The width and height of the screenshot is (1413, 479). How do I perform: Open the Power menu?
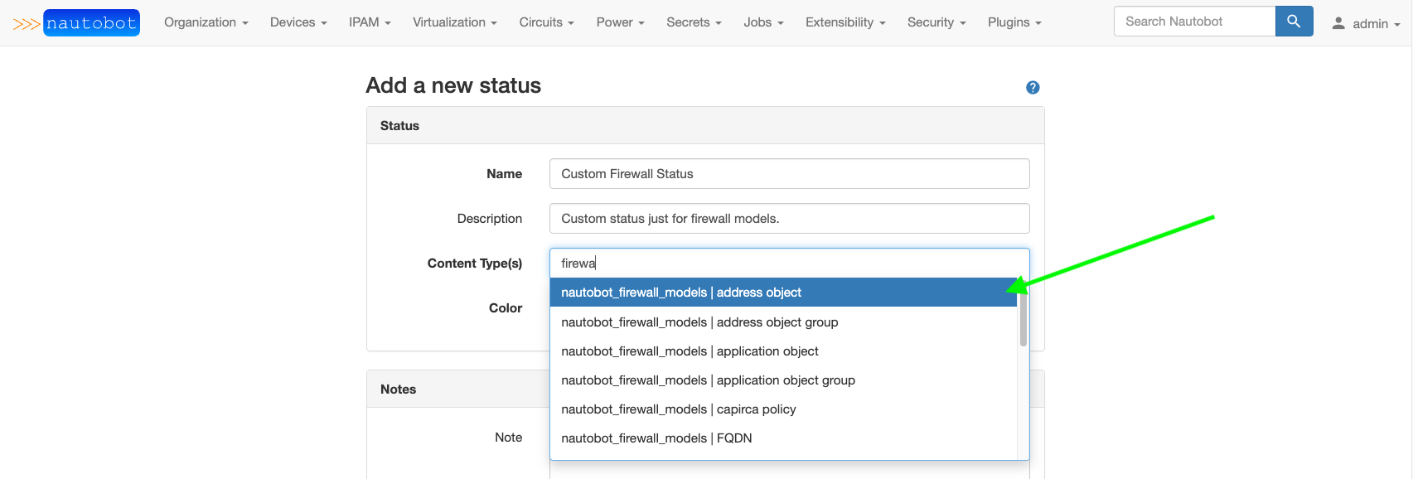pos(621,22)
